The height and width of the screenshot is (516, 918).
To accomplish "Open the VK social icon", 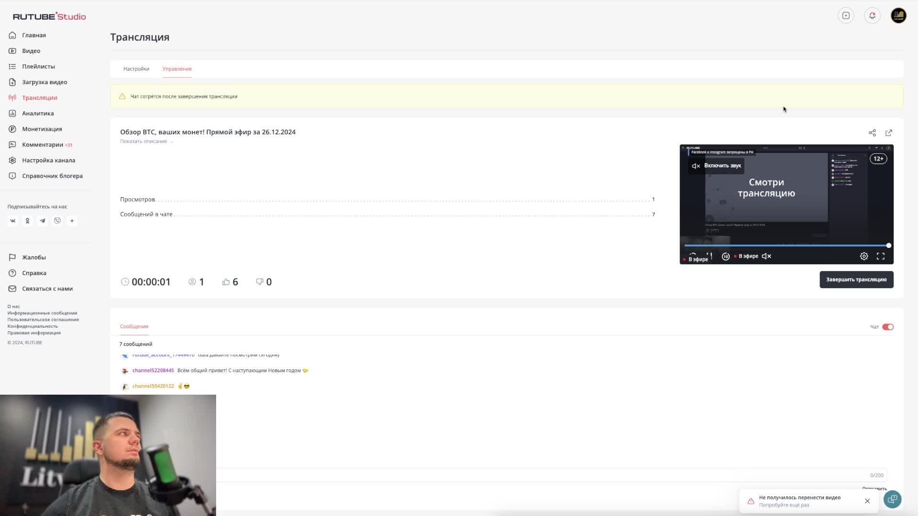I will click(x=13, y=221).
